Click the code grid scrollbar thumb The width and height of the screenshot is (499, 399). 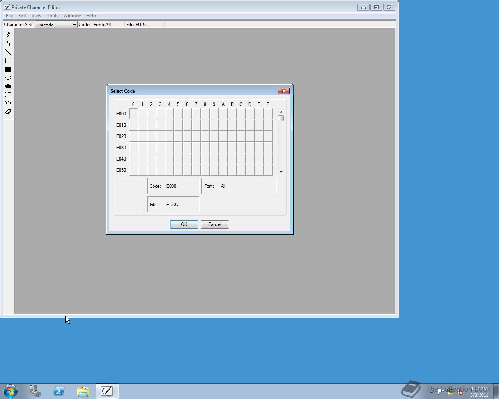(281, 118)
